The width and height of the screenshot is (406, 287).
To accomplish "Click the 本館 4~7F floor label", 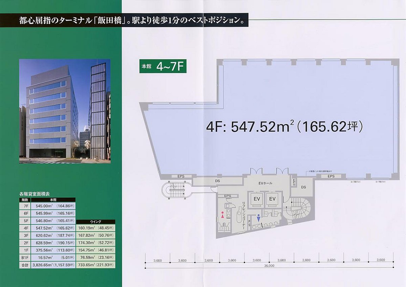I will (x=163, y=66).
